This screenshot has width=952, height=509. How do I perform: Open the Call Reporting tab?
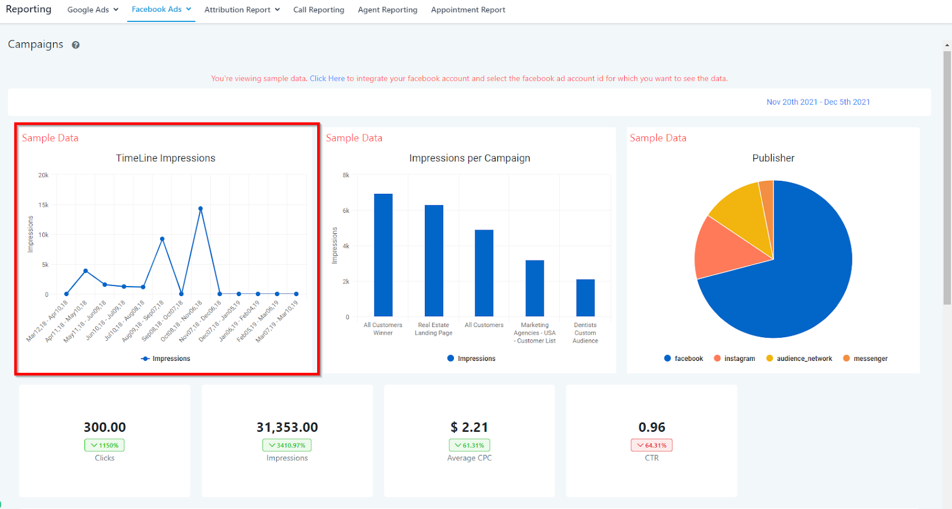(319, 10)
